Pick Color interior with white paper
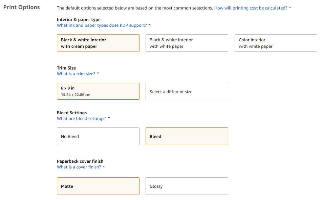This screenshot has width=322, height=200. 276,43
